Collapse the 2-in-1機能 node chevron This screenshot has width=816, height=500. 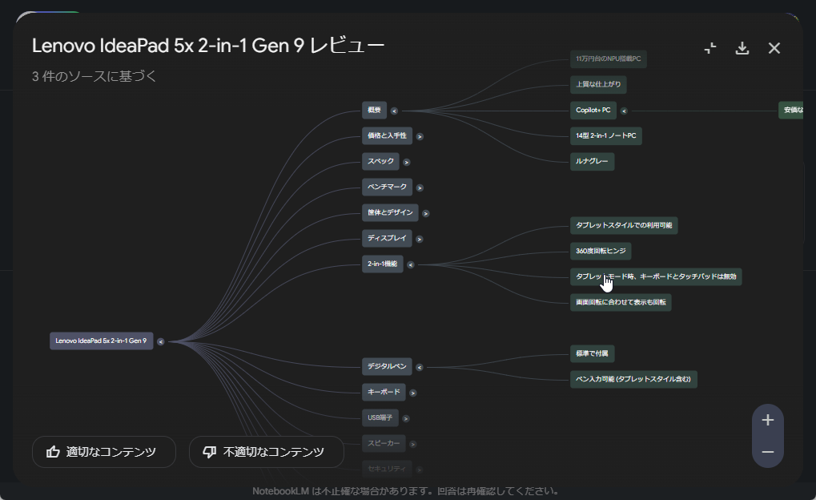pos(410,264)
